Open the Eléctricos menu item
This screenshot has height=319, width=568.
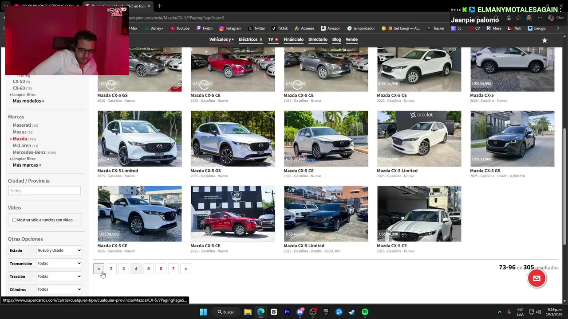point(251,39)
